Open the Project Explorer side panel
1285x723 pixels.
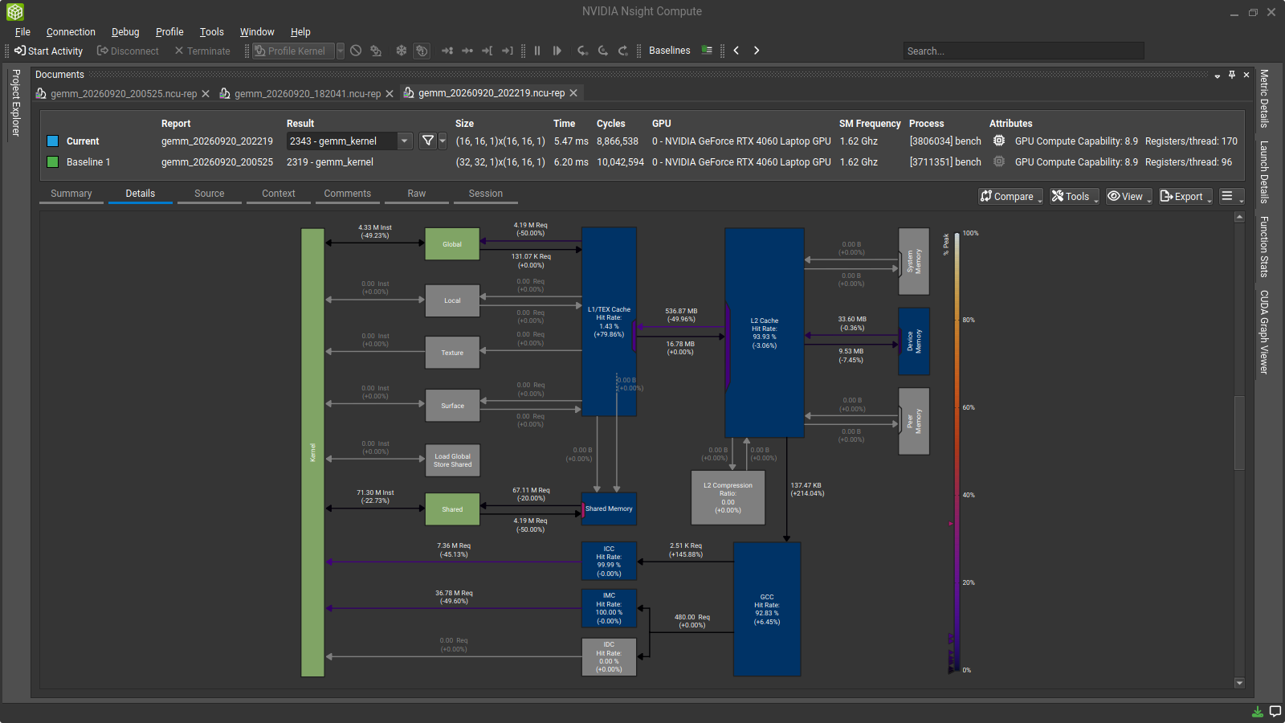coord(15,103)
